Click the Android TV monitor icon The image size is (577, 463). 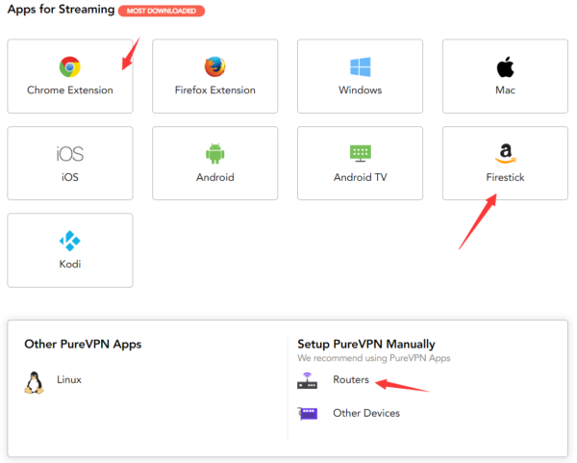361,153
